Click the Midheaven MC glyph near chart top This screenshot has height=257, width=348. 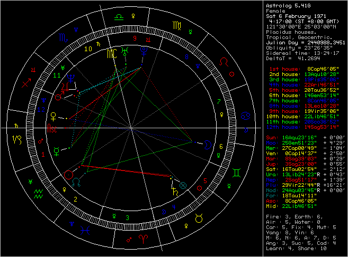pos(111,54)
